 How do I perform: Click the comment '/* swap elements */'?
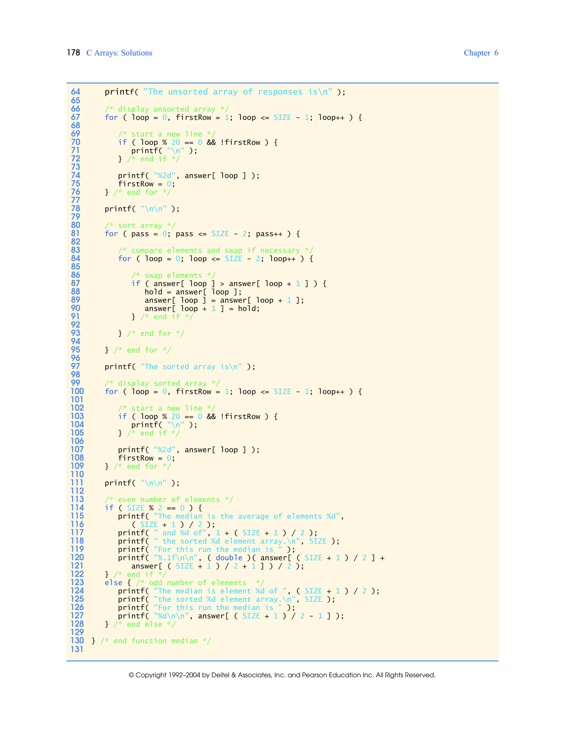(x=173, y=275)
